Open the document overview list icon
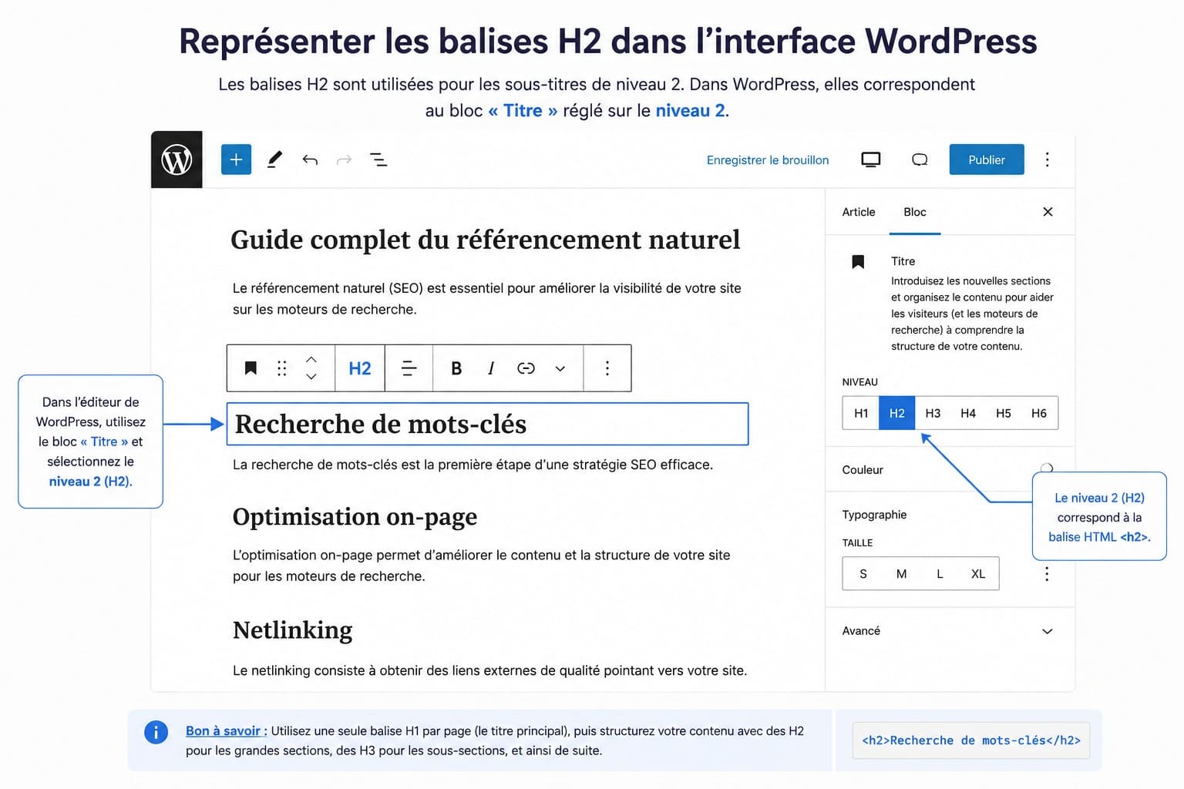The width and height of the screenshot is (1184, 789). click(378, 159)
